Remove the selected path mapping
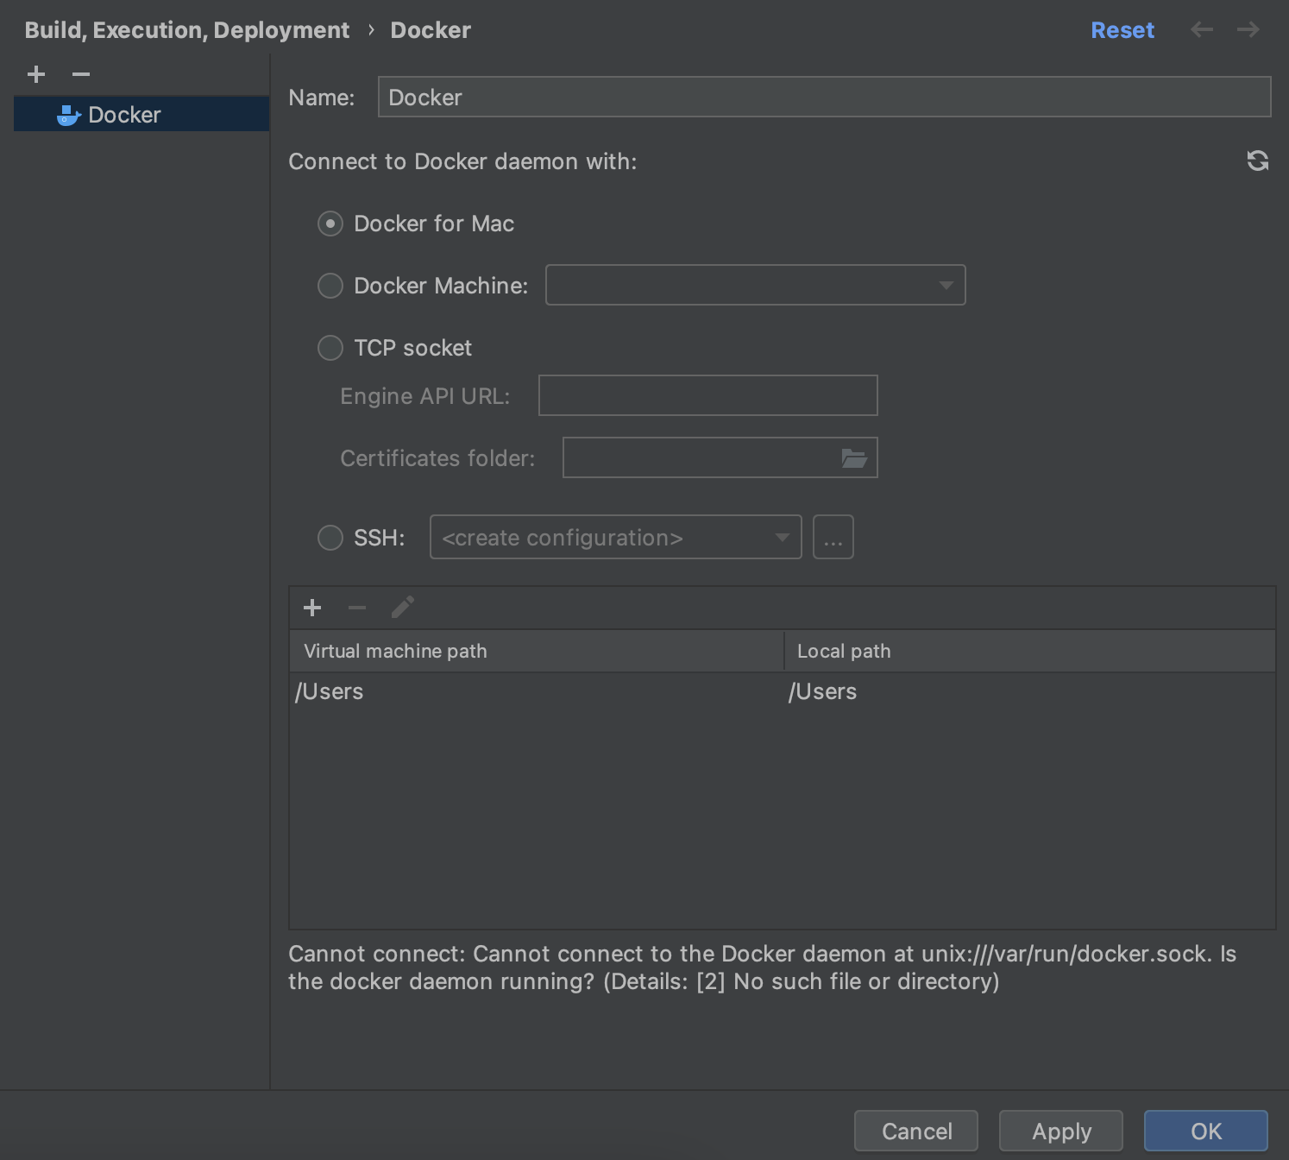The image size is (1289, 1160). 357,608
